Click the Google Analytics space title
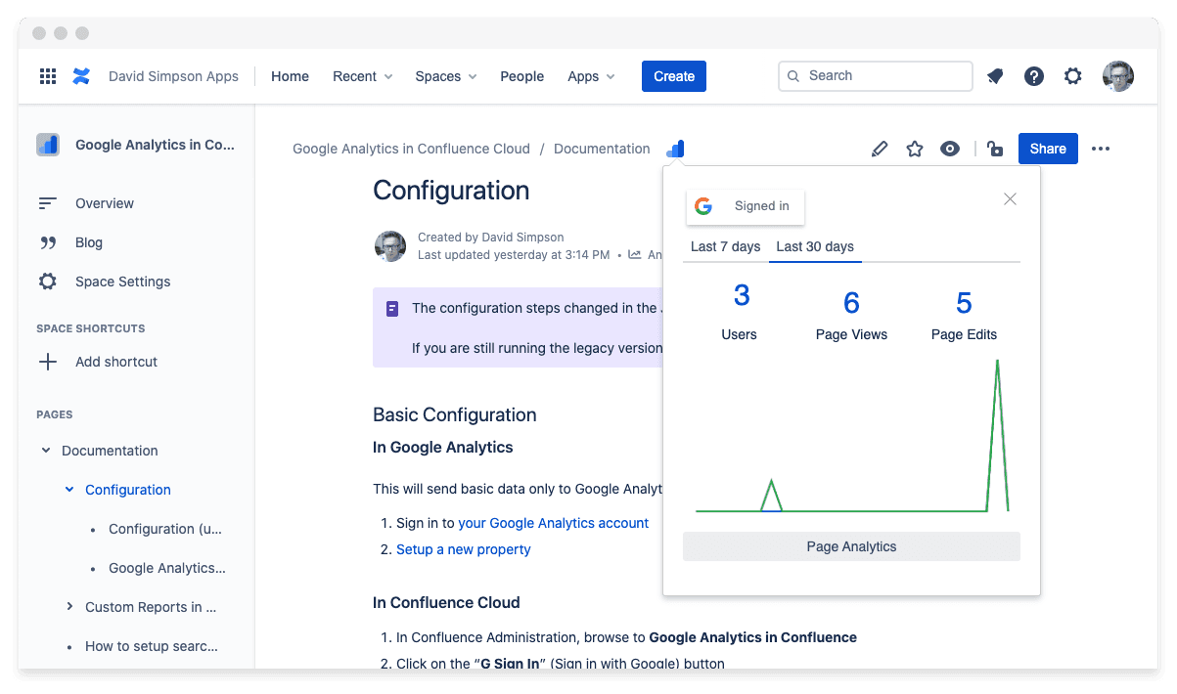This screenshot has height=694, width=1177. coord(156,145)
